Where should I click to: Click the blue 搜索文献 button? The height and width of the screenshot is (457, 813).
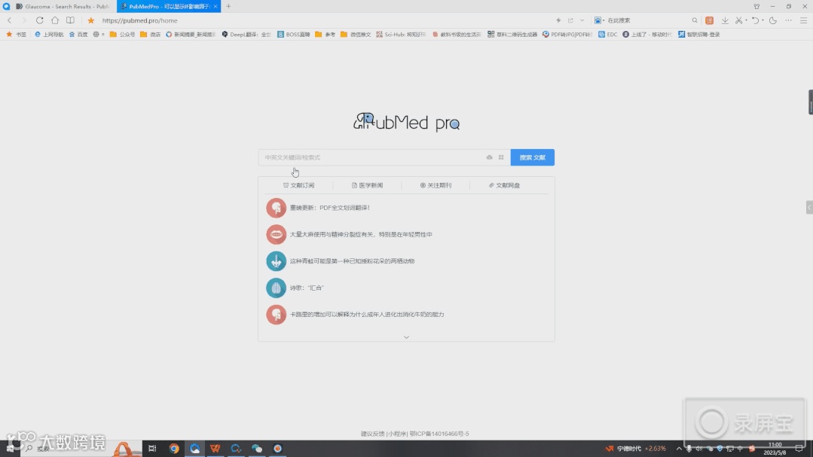pyautogui.click(x=533, y=157)
